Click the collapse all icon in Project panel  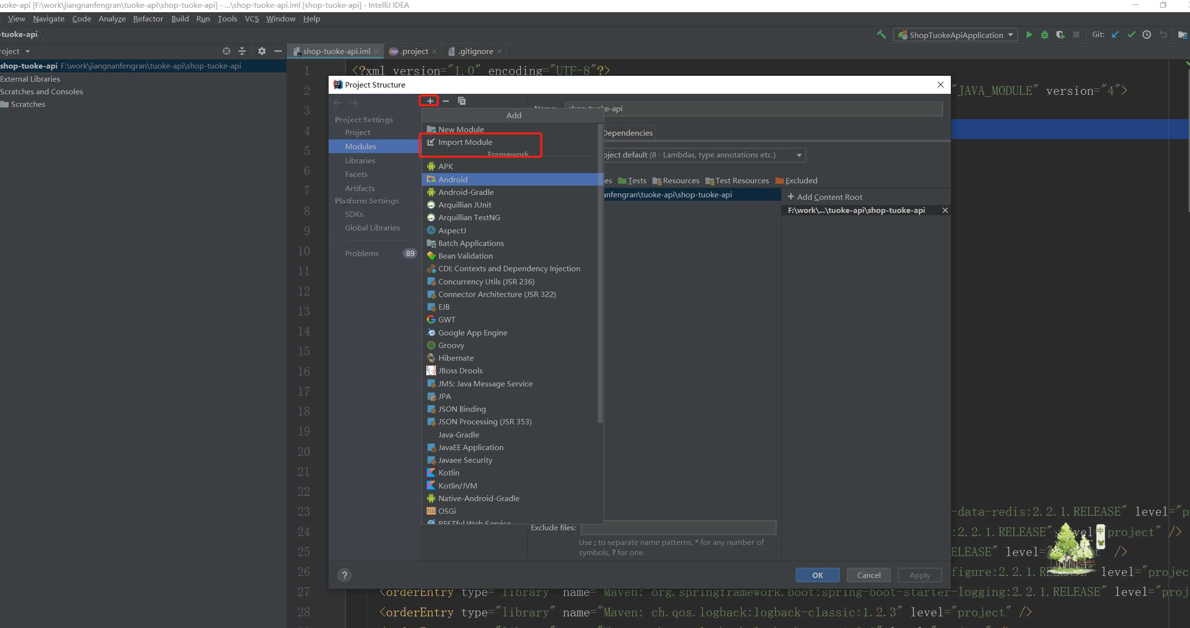point(242,51)
